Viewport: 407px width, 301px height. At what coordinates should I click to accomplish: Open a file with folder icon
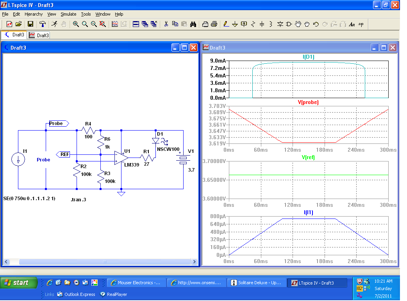coord(18,24)
